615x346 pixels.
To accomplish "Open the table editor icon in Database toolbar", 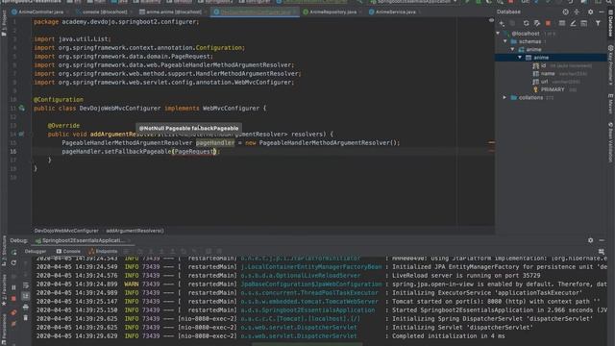I will (x=562, y=23).
